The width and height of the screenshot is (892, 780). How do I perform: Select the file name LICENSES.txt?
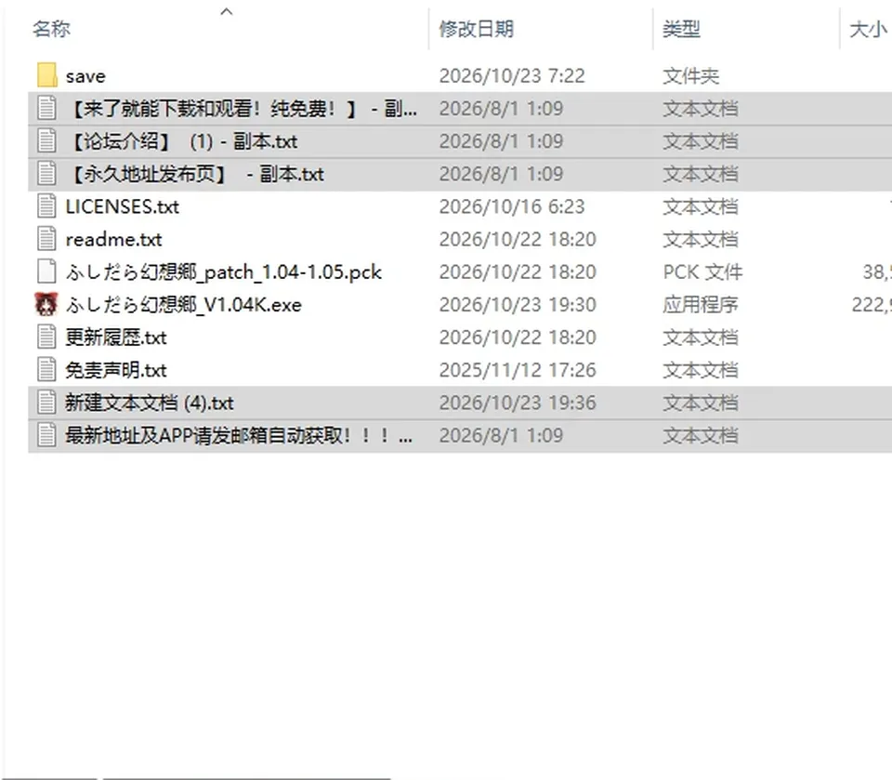coord(123,206)
